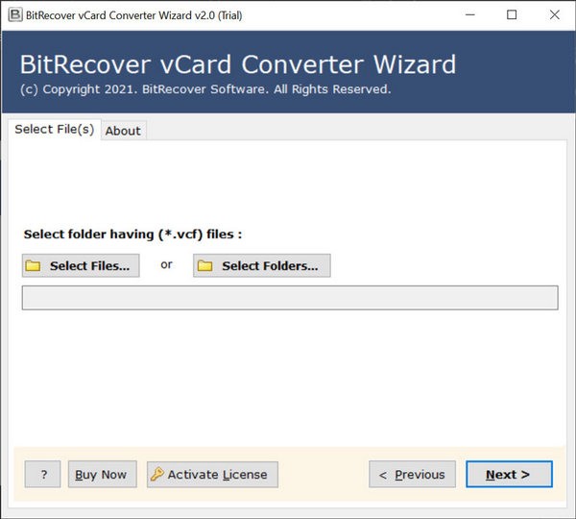Click the copyright 2021 BitRecover Software text

[x=205, y=89]
